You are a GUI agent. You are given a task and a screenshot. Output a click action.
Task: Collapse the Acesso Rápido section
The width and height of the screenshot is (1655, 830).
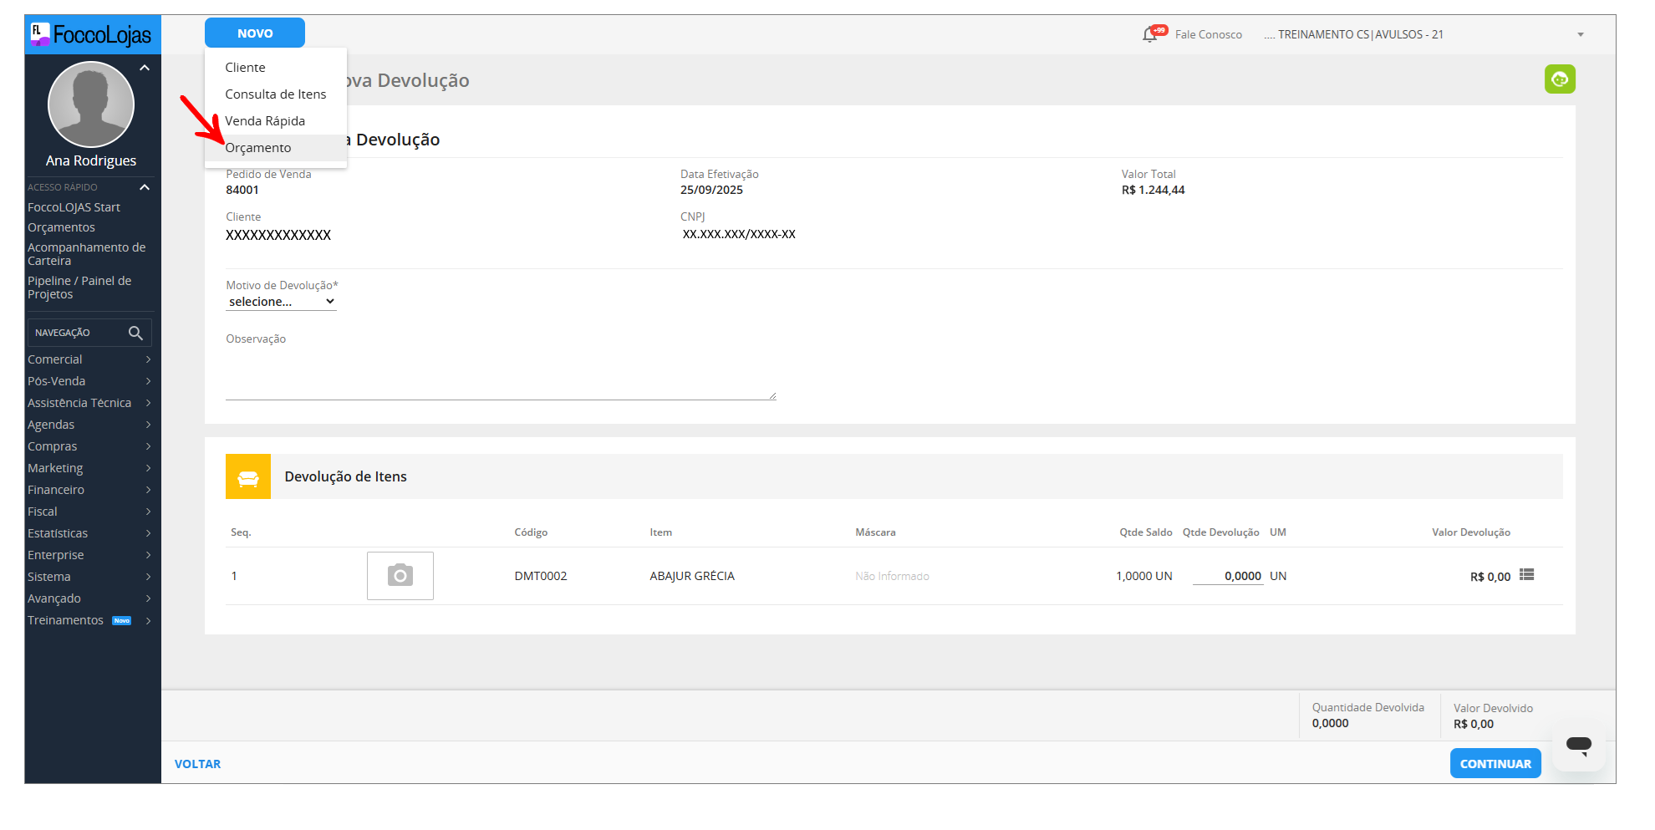[x=145, y=187]
